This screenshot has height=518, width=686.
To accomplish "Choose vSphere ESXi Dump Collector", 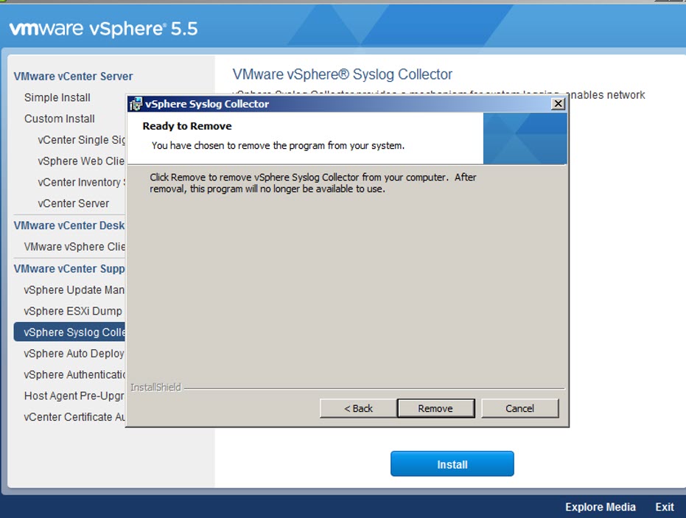I will pos(74,311).
